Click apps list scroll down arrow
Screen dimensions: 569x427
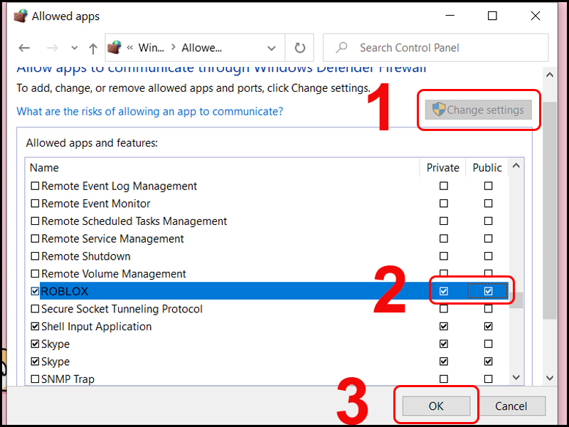pos(516,378)
